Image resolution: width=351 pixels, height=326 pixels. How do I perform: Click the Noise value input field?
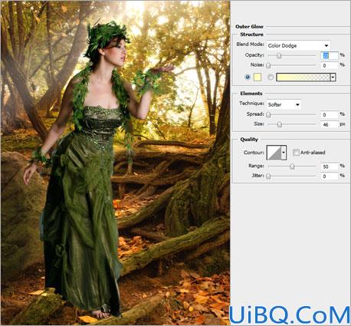tap(329, 65)
